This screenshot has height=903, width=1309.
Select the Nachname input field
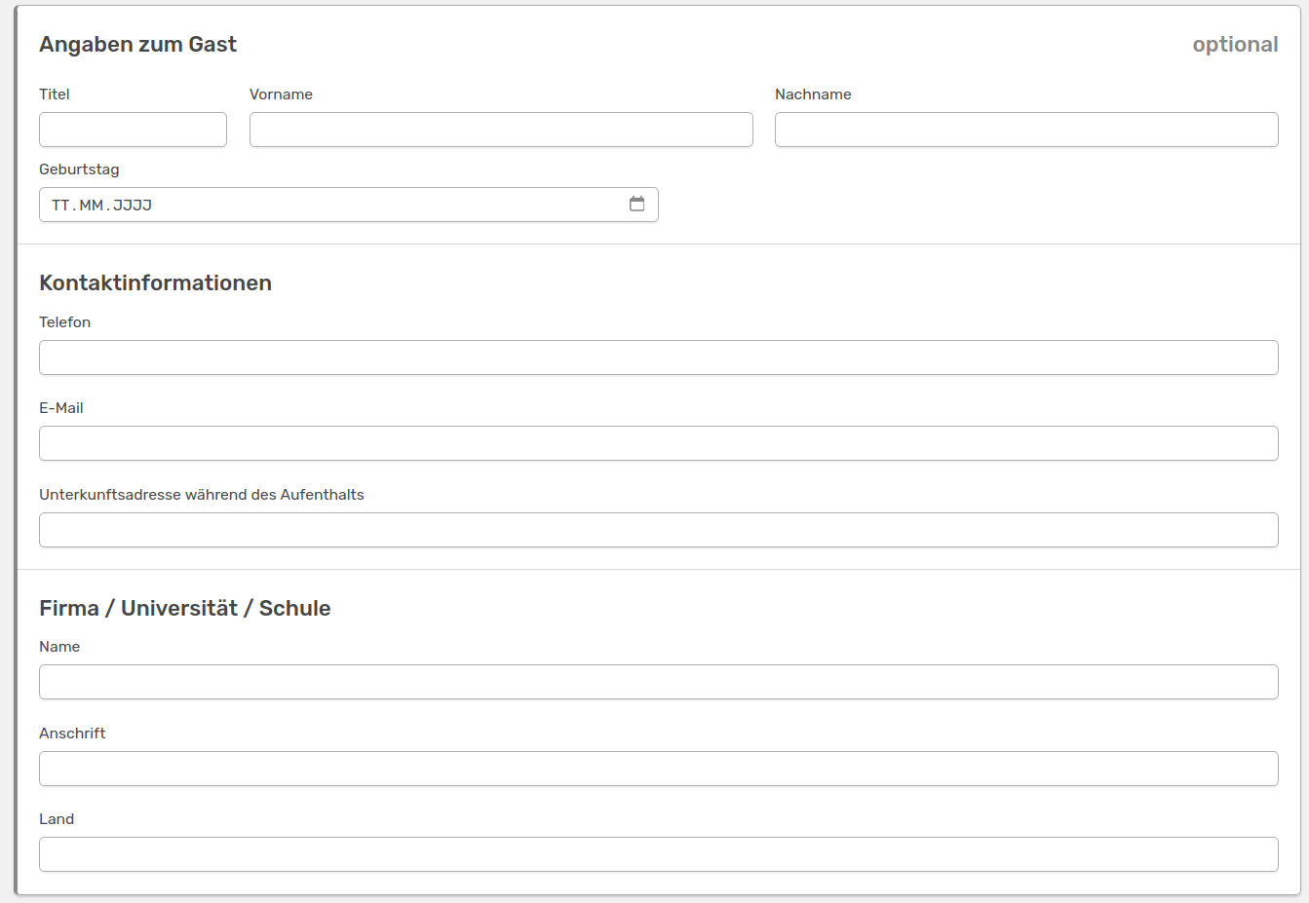coord(1025,130)
